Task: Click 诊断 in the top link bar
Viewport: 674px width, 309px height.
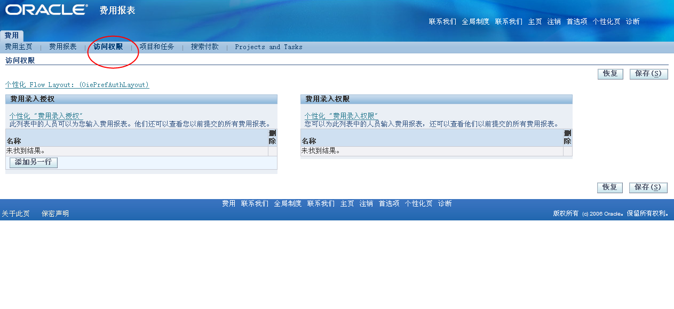Action: (x=632, y=22)
